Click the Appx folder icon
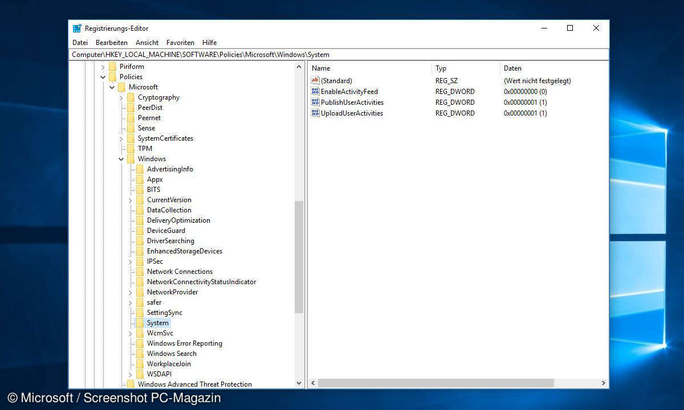The height and width of the screenshot is (410, 684). pos(140,179)
